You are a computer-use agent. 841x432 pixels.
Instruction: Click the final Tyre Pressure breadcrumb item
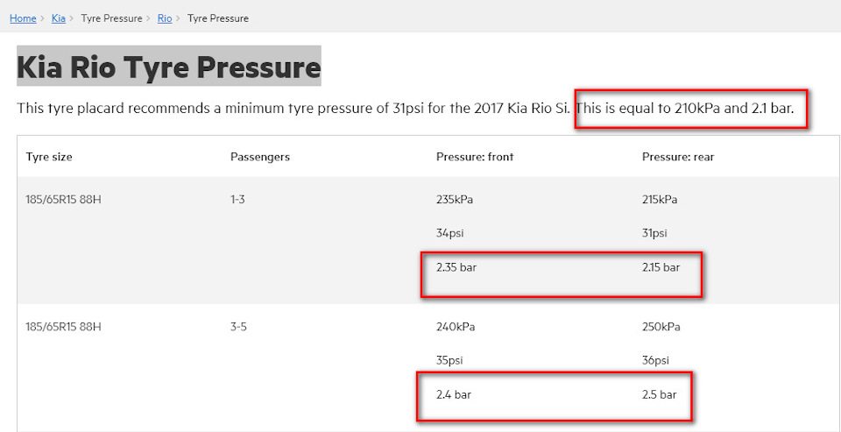coord(217,18)
